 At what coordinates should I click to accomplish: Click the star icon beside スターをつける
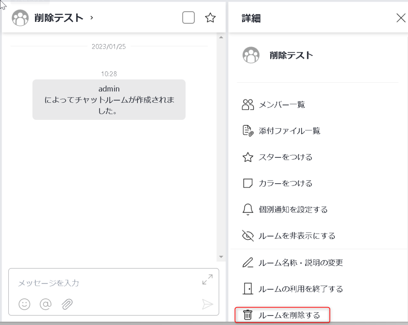[248, 157]
